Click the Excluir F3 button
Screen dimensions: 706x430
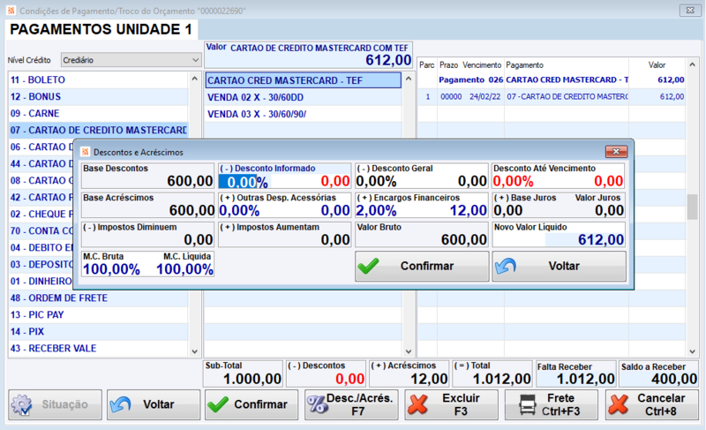pos(451,404)
